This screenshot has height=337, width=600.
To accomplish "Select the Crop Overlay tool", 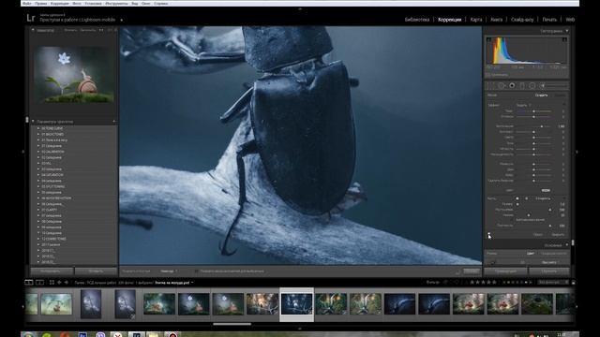I will coord(491,85).
